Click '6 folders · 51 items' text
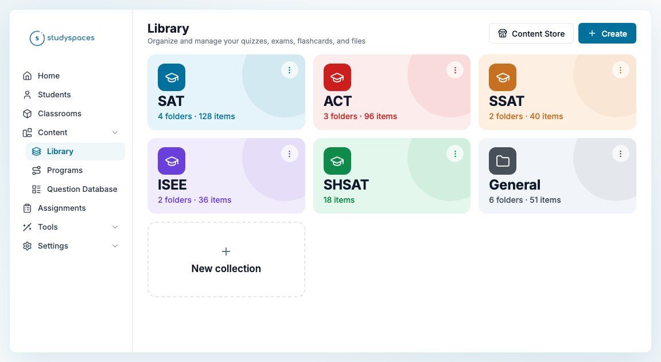The width and height of the screenshot is (661, 362). coord(525,200)
